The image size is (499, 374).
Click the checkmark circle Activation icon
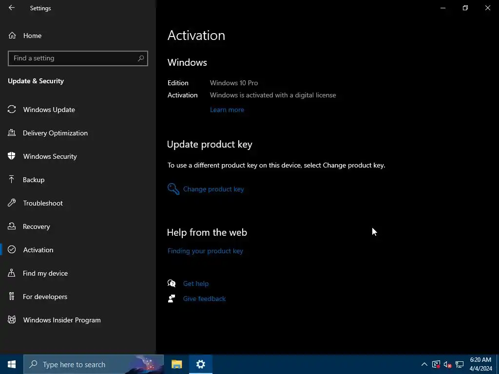point(12,250)
